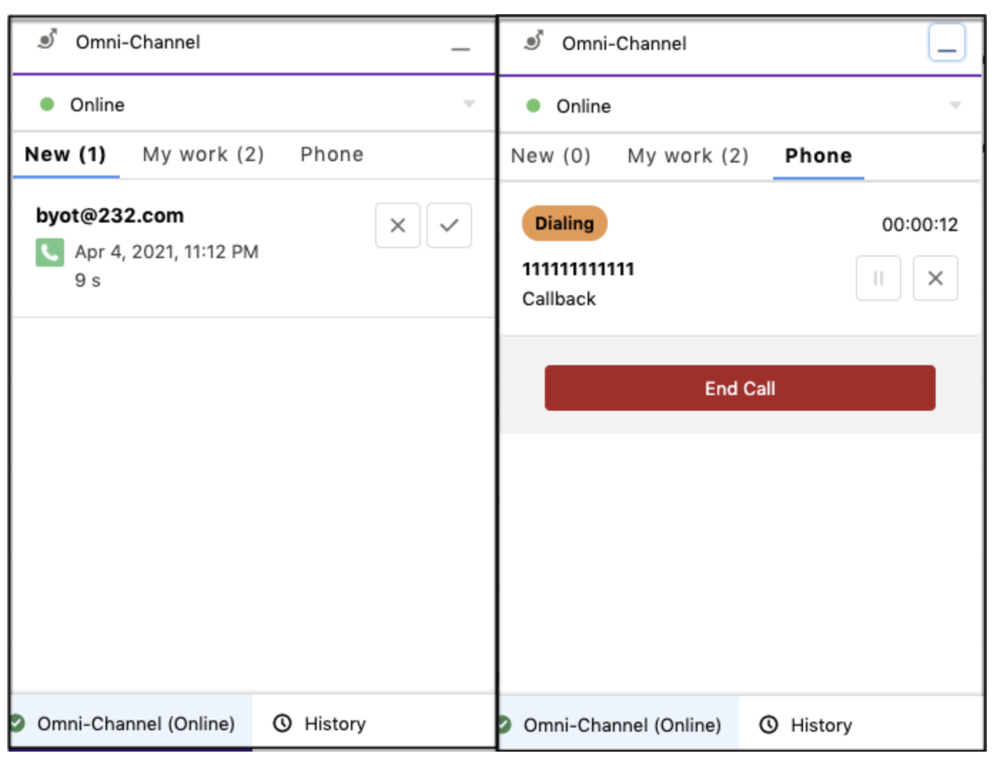This screenshot has width=997, height=773.
Task: Open the Phone tab in left panel
Action: [x=332, y=154]
